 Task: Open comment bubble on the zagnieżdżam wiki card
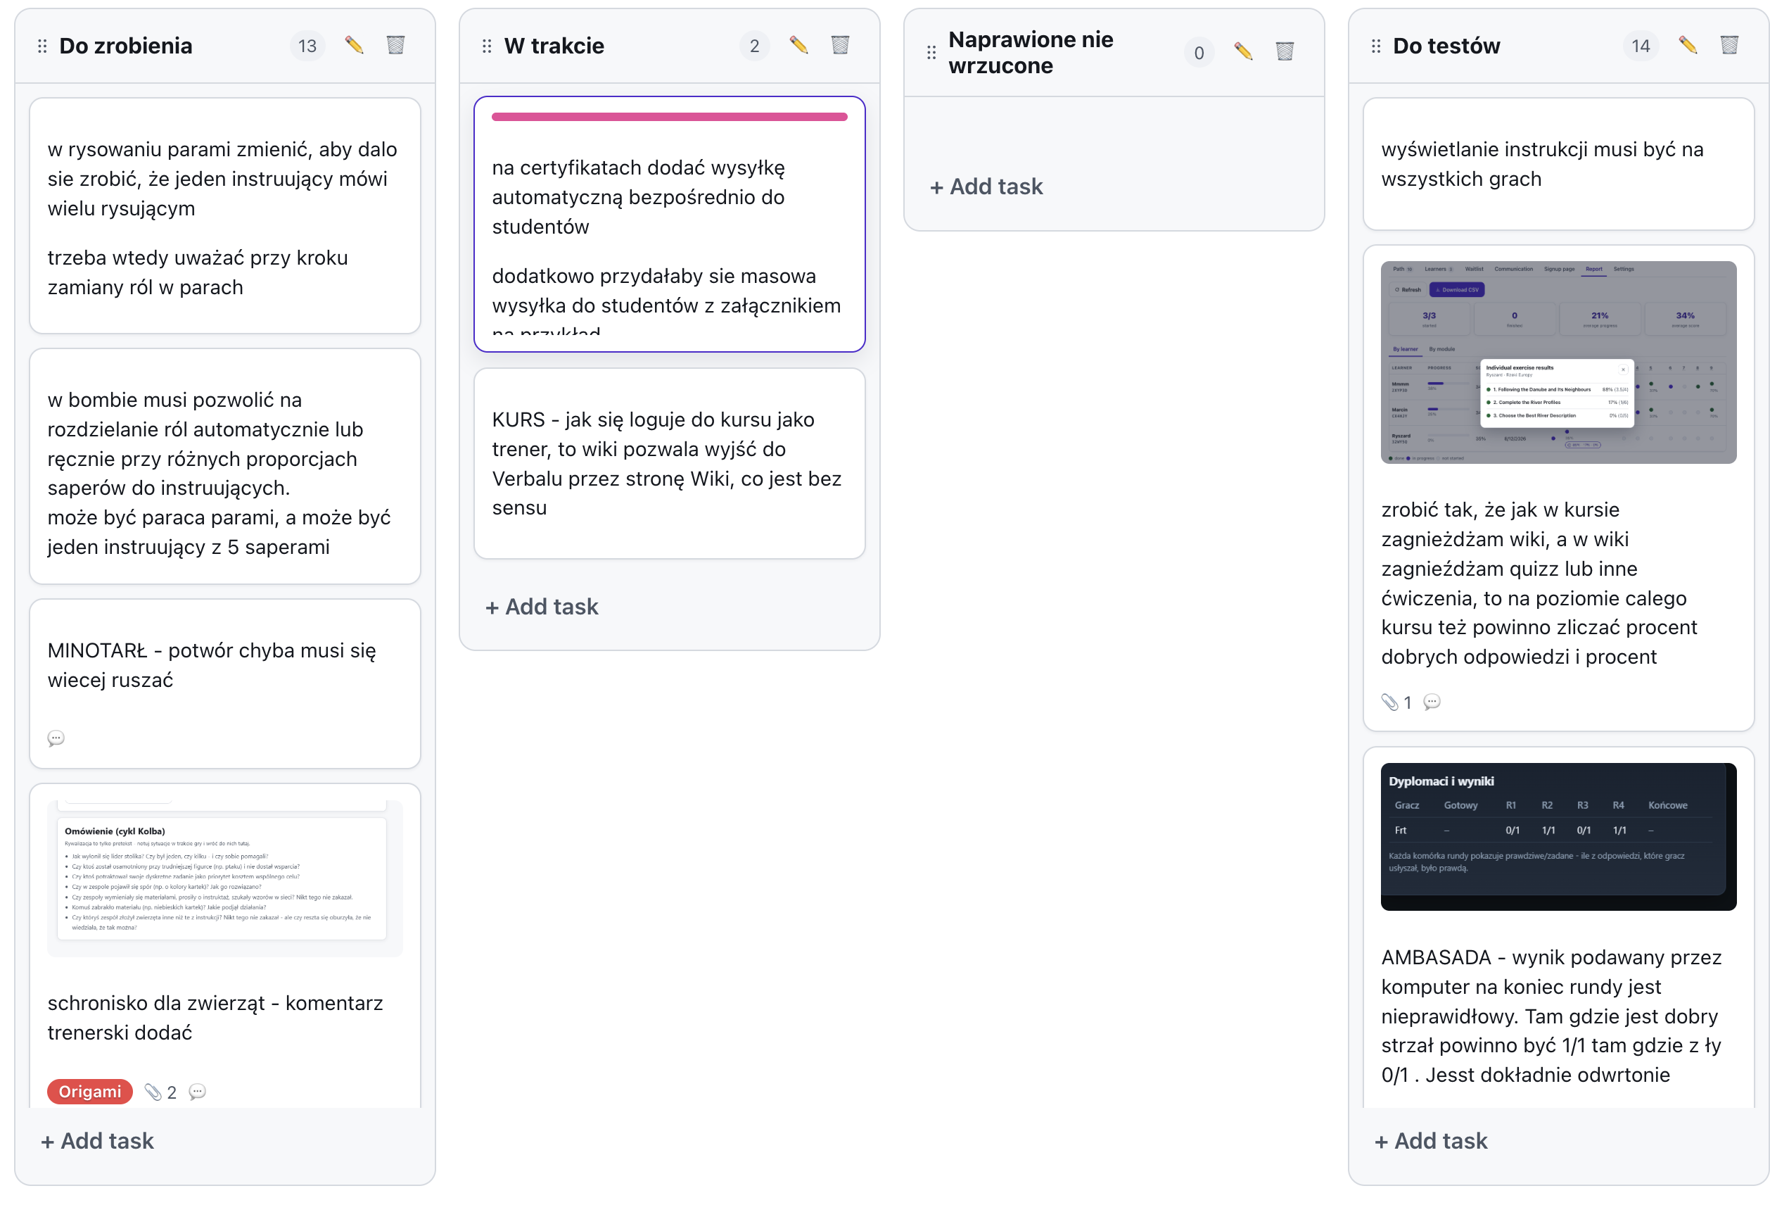(x=1432, y=702)
